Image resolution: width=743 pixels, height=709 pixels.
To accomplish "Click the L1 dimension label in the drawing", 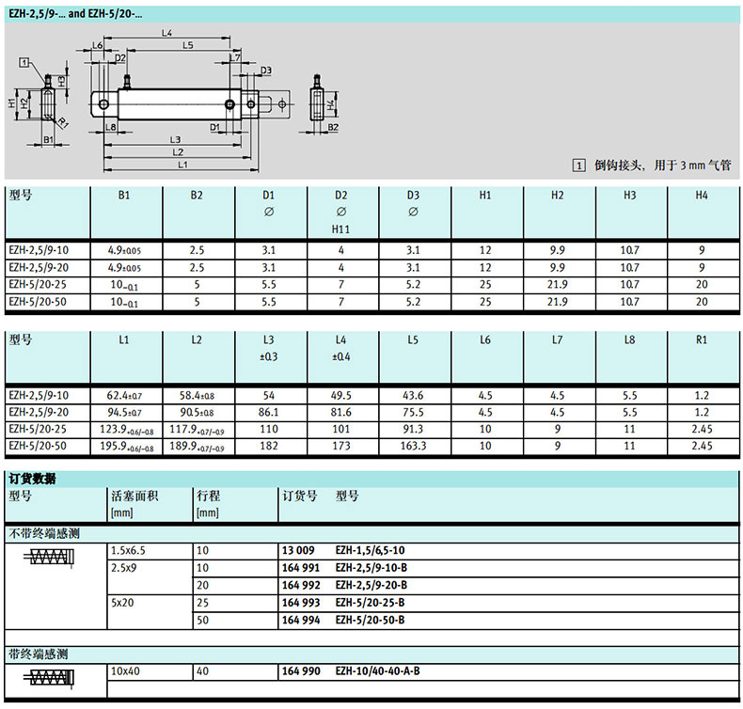I will click(x=182, y=165).
